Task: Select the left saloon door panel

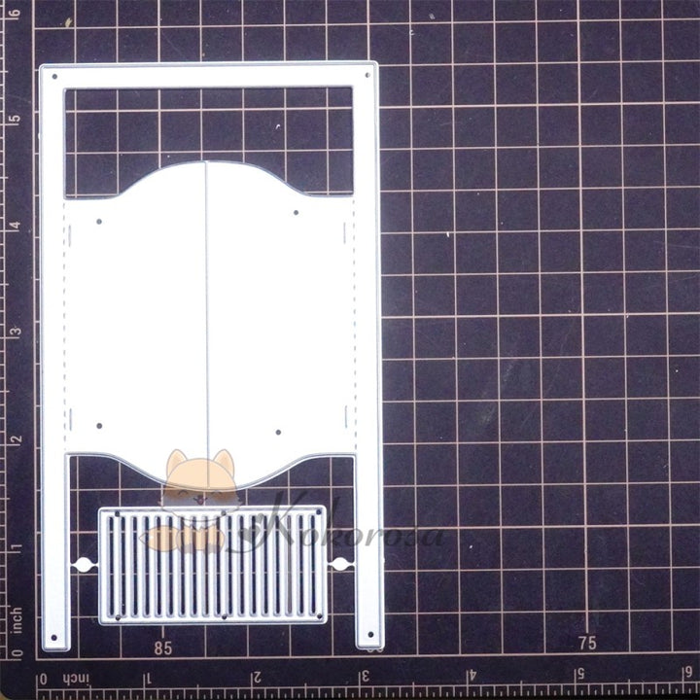Action: click(x=136, y=321)
